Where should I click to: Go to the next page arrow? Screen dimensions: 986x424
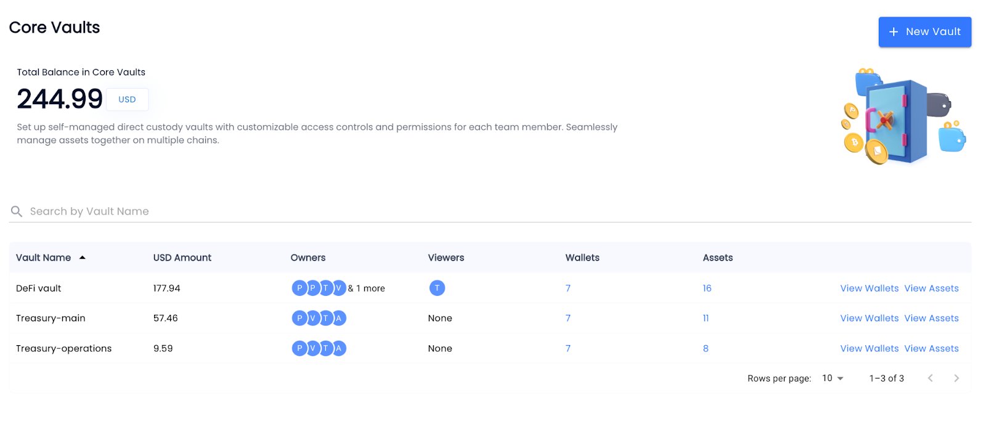coord(956,378)
